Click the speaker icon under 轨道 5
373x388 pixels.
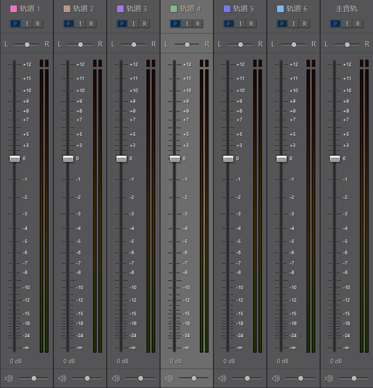pos(222,378)
